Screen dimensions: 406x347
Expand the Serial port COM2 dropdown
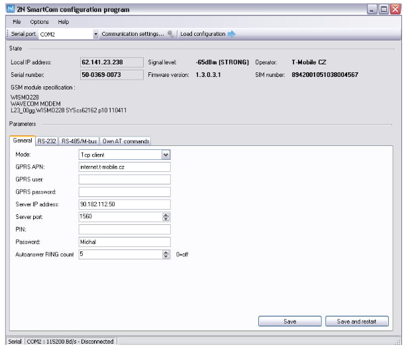tap(96, 34)
